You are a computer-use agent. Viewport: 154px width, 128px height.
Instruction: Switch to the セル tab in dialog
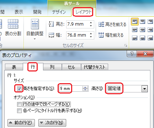pos(71,67)
